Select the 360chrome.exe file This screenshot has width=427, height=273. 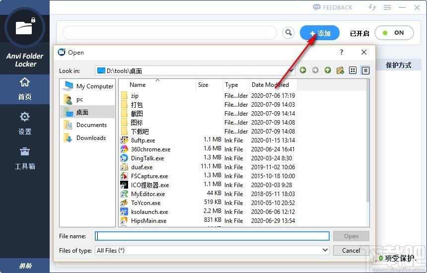click(x=150, y=149)
